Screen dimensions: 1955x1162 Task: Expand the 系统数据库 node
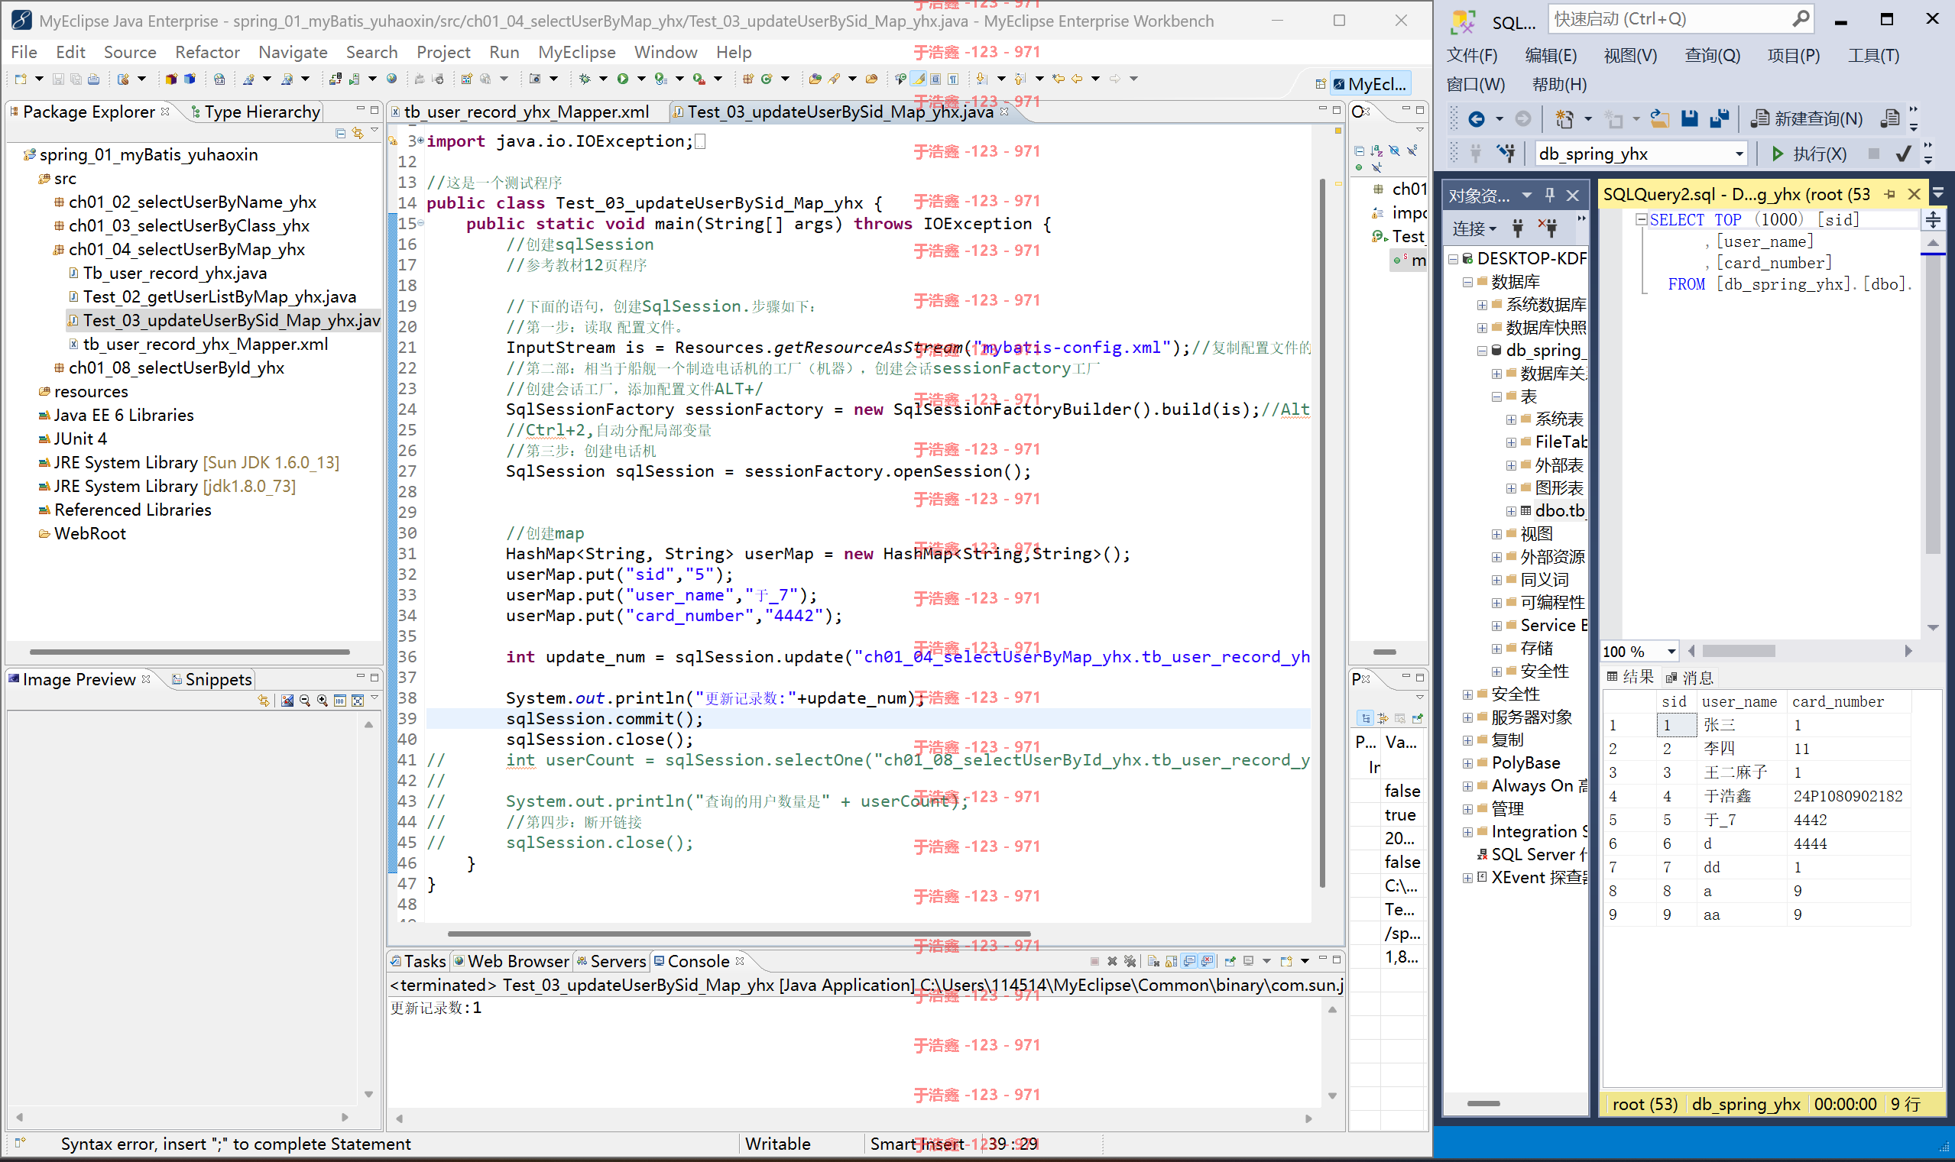pos(1483,305)
